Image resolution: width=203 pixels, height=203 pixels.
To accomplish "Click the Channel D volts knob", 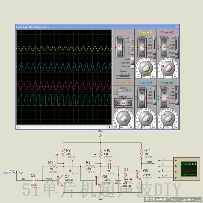I will pos(168,118).
